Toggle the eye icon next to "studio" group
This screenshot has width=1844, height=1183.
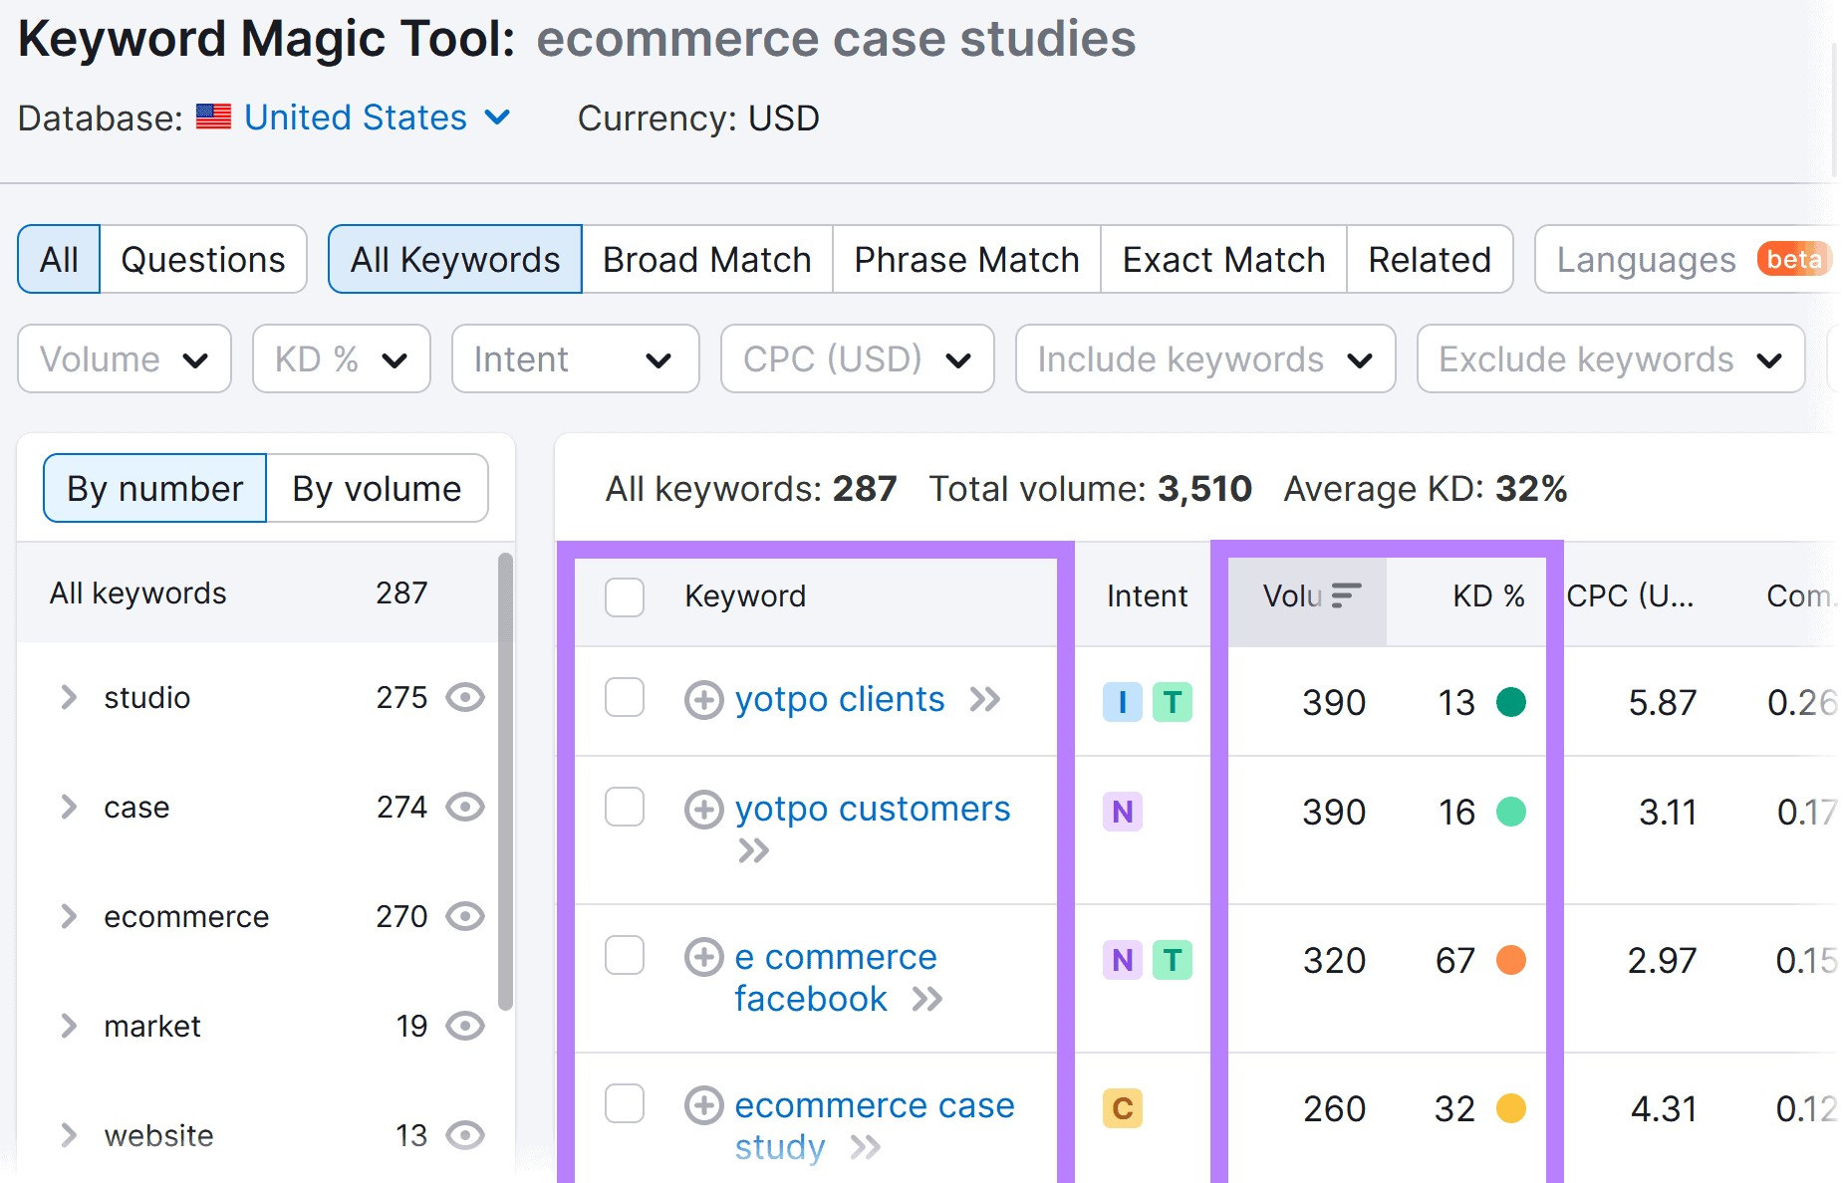point(464,698)
